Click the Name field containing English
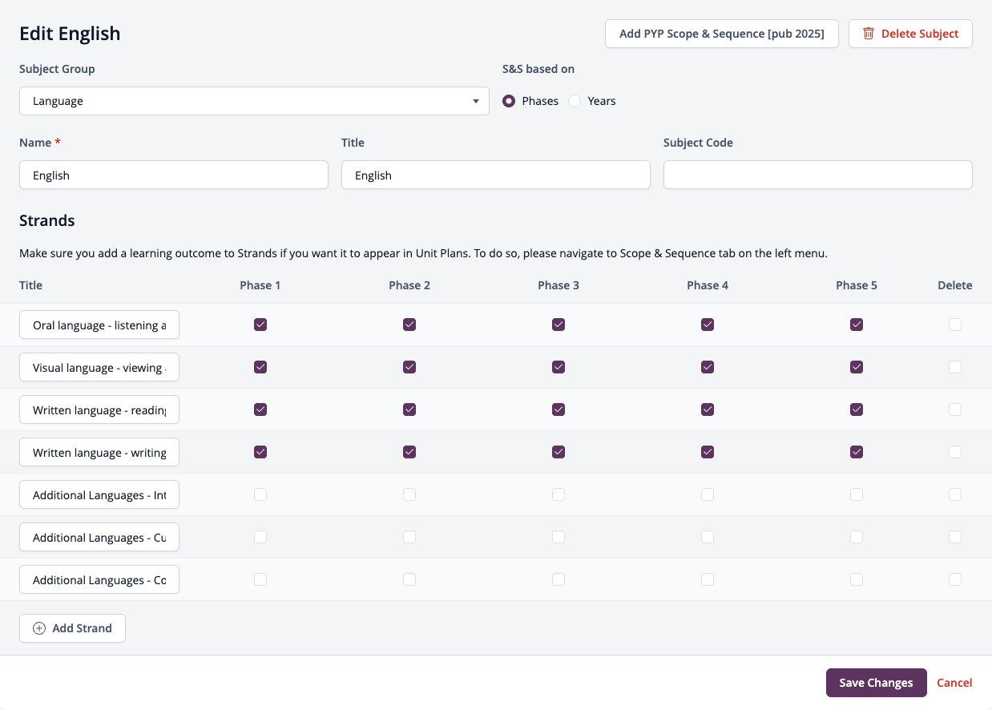992x710 pixels. pos(174,175)
